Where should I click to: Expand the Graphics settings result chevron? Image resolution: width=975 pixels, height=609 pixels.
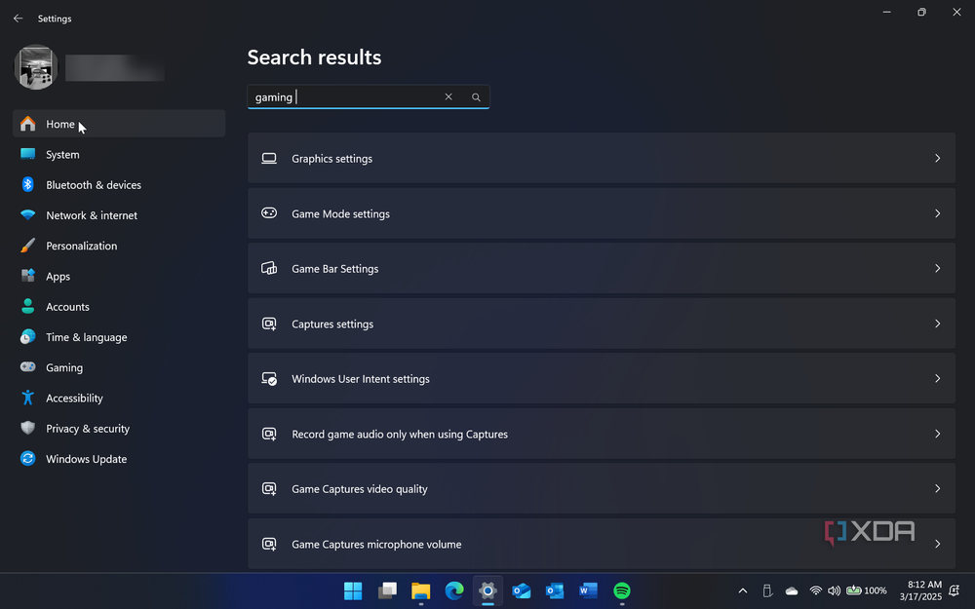click(x=937, y=158)
